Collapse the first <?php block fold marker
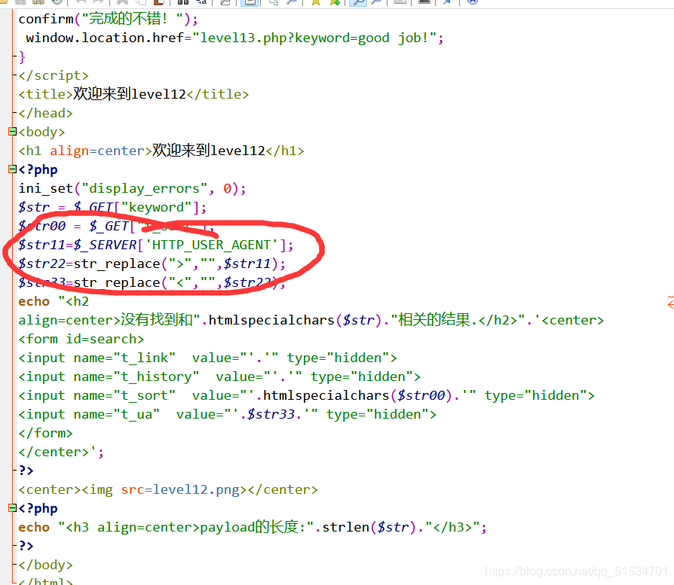674x585 pixels. pos(12,169)
